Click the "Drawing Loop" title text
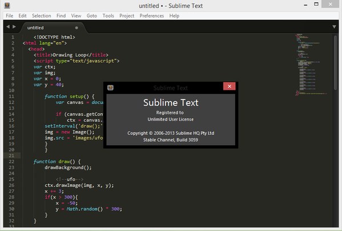Viewport: 342px width, 231px height. coord(70,55)
